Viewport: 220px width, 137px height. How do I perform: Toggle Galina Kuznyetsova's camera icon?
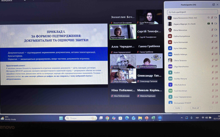pos(216,36)
